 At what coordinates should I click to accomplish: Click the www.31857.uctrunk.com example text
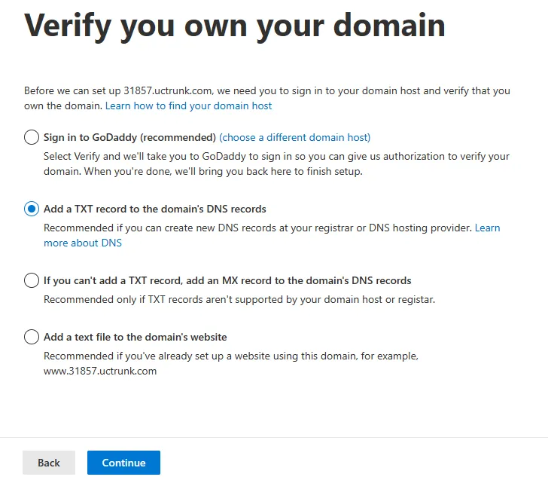[x=100, y=371]
